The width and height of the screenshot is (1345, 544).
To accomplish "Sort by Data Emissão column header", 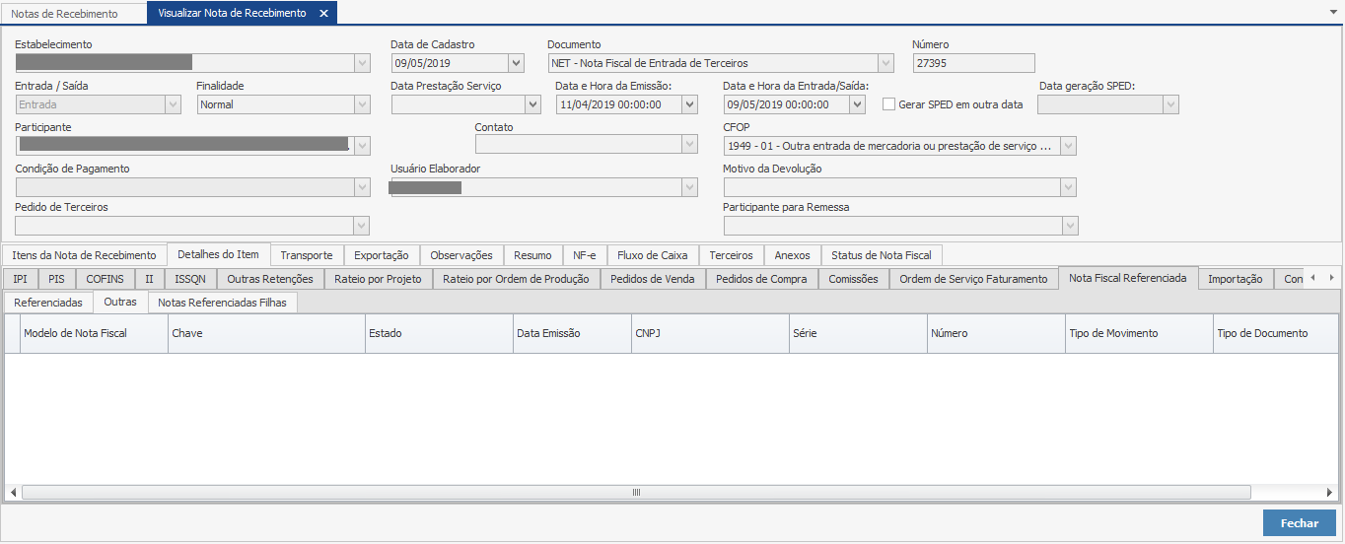I will (572, 333).
